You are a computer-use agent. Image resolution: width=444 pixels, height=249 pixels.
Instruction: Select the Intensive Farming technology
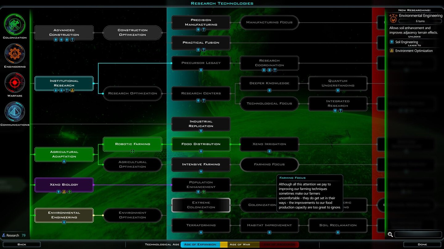[x=201, y=164]
